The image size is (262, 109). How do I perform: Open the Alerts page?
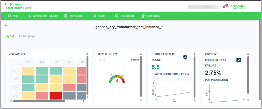click(99, 16)
